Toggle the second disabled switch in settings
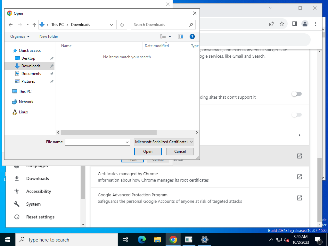 click(x=297, y=115)
